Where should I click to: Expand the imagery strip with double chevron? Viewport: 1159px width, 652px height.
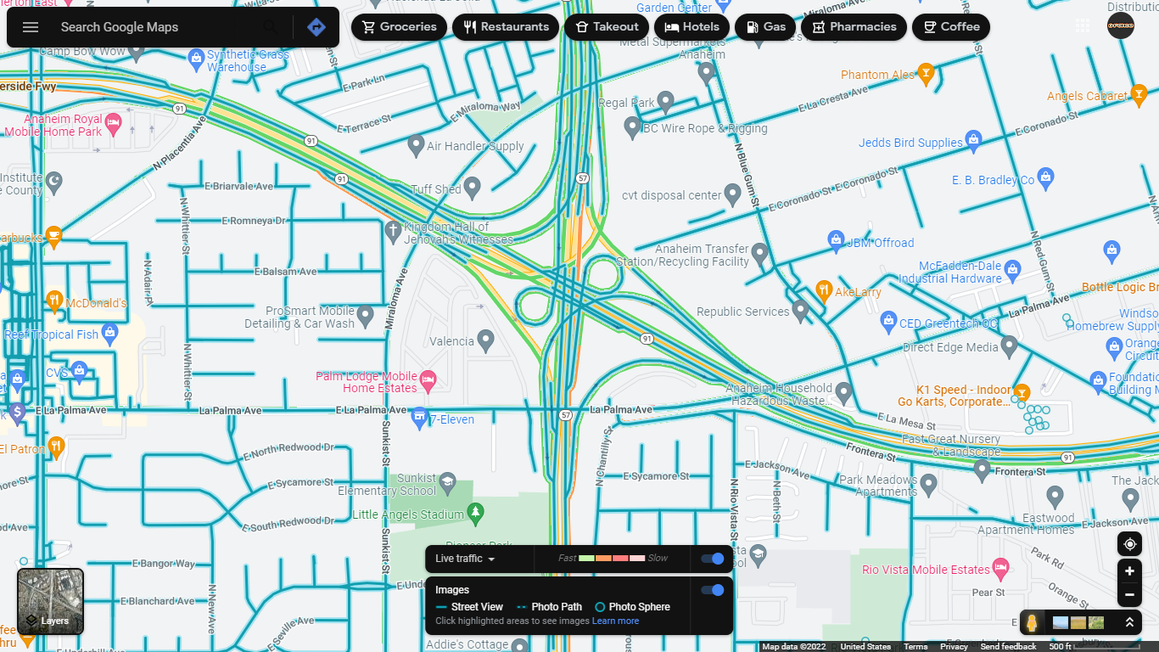point(1129,623)
